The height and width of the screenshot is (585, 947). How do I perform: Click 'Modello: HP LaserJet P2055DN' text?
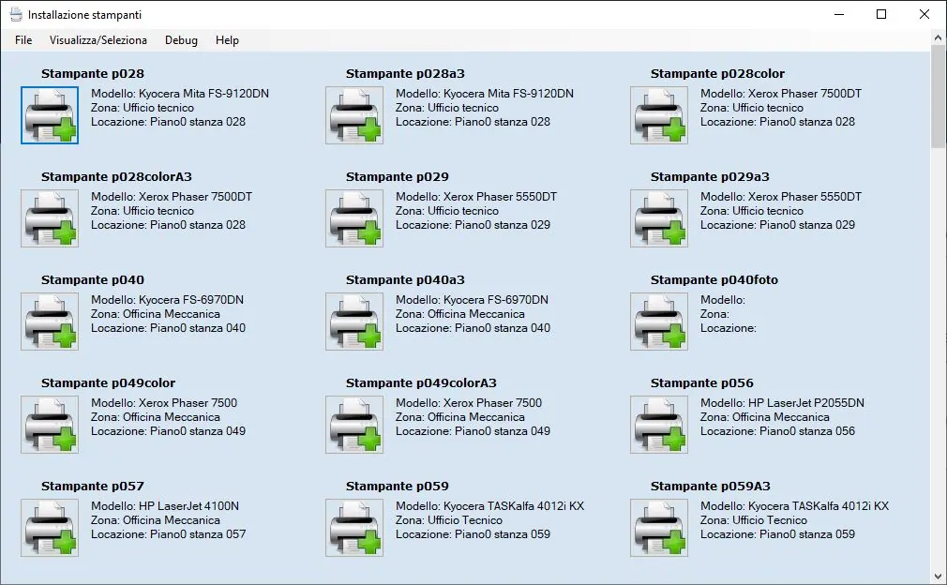click(x=782, y=403)
